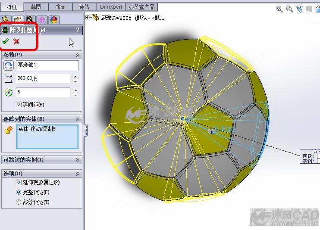This screenshot has width=320, height=230.
Task: Switch to the 特征 tab
Action: [x=12, y=7]
